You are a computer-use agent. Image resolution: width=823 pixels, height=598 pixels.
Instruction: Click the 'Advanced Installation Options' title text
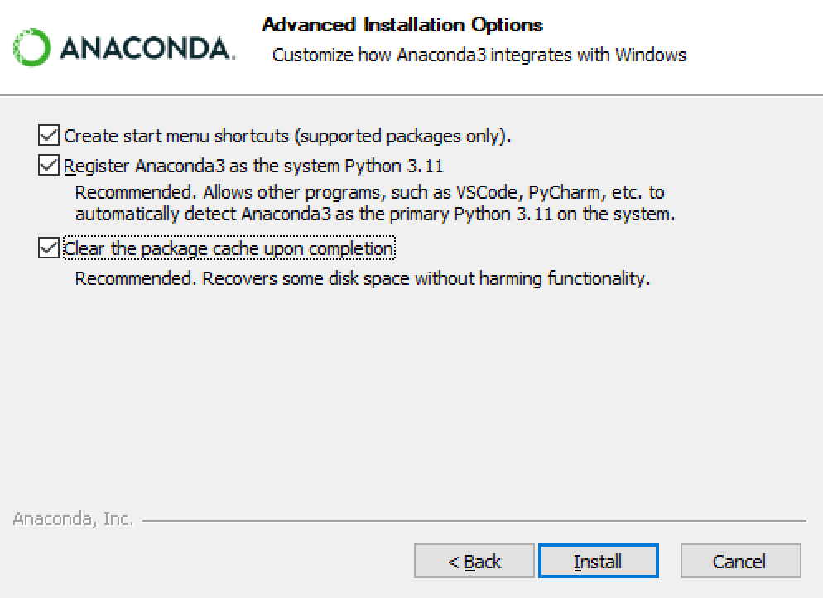click(402, 24)
